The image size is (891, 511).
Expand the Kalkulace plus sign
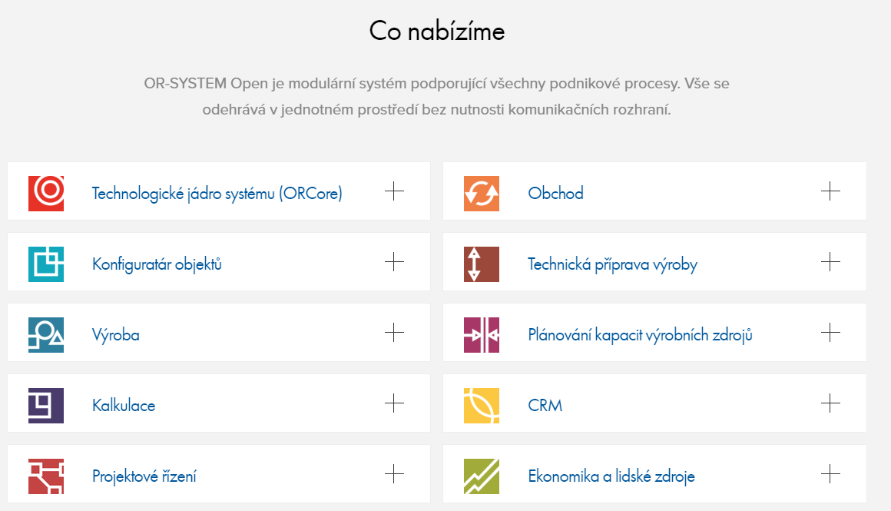click(x=394, y=403)
